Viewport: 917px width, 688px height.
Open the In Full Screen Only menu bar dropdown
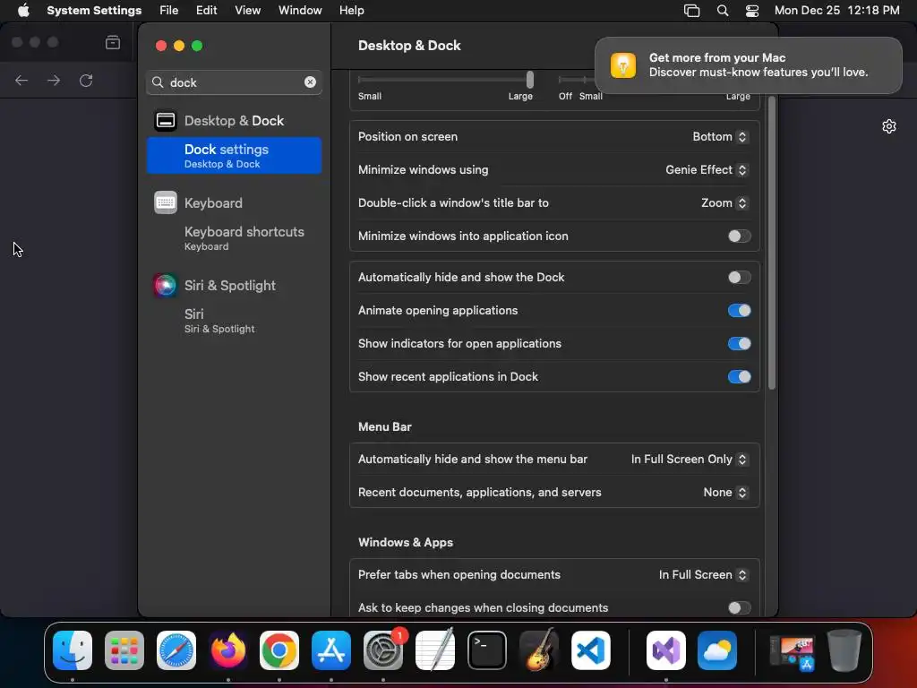click(690, 460)
